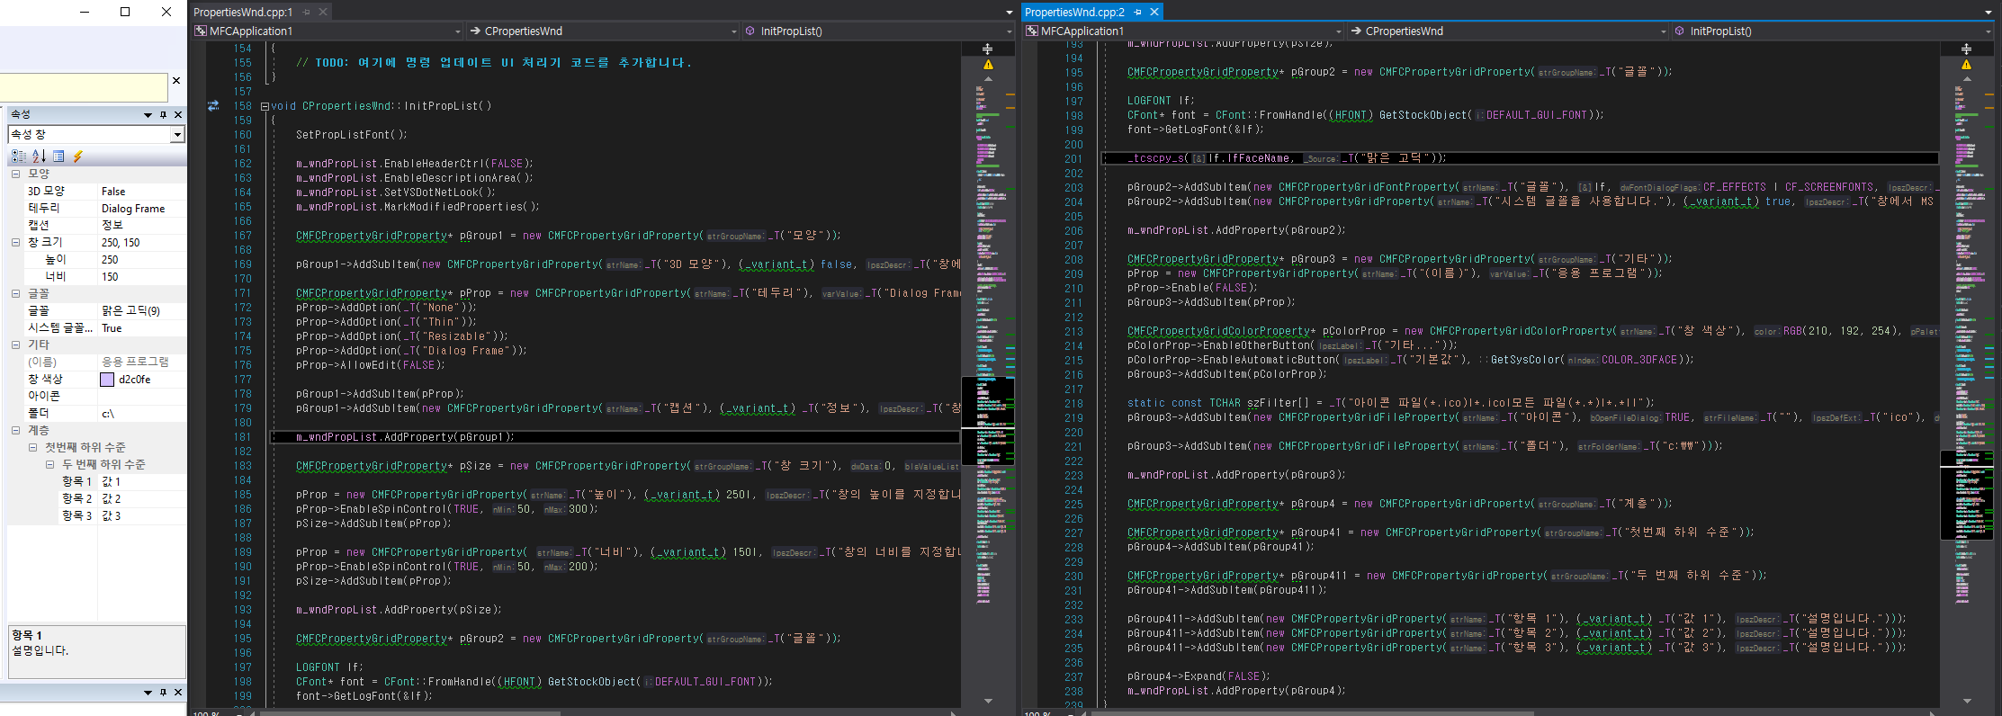Open property pages icon in 속성 toolbar
This screenshot has height=716, width=2002.
(58, 157)
